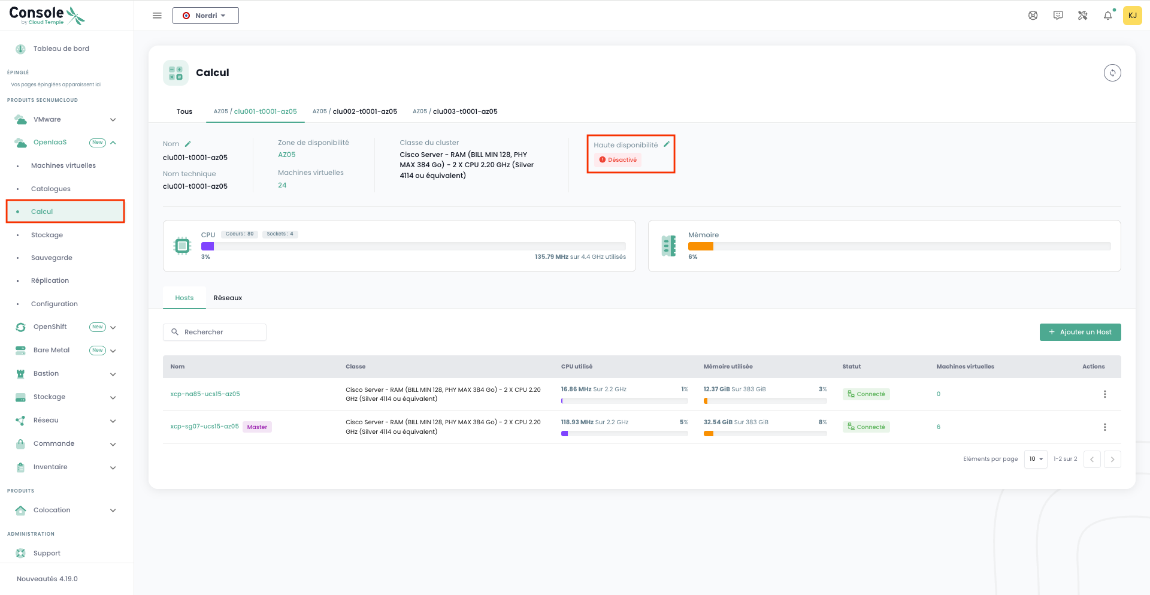Click the refresh icon in Calcul header
Screen dimensions: 1150x595
click(x=1112, y=73)
